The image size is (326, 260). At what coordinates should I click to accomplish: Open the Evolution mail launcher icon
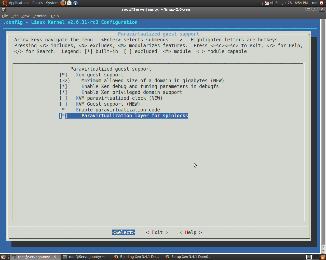coord(69,3)
